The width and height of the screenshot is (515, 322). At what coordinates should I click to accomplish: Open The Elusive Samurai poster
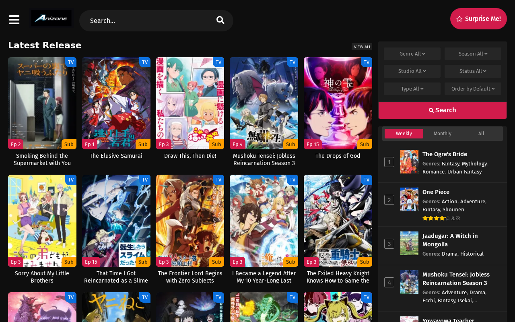[x=116, y=103]
